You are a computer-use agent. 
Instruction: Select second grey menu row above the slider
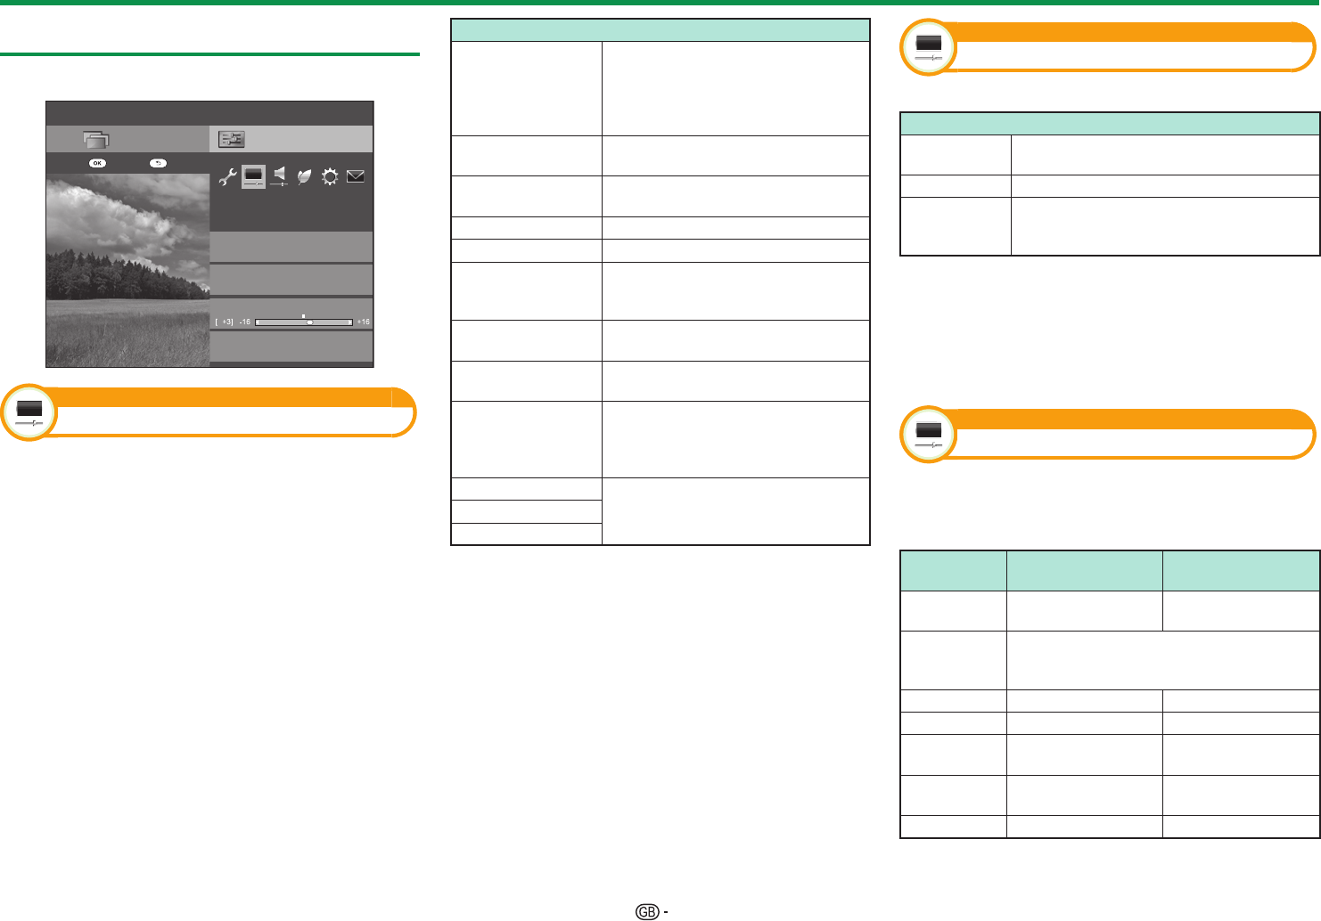[x=291, y=280]
